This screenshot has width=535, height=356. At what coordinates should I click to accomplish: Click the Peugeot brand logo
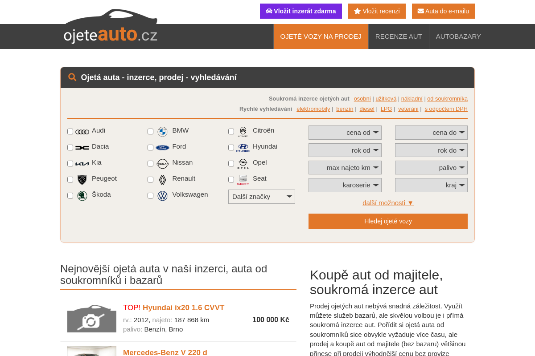click(82, 179)
